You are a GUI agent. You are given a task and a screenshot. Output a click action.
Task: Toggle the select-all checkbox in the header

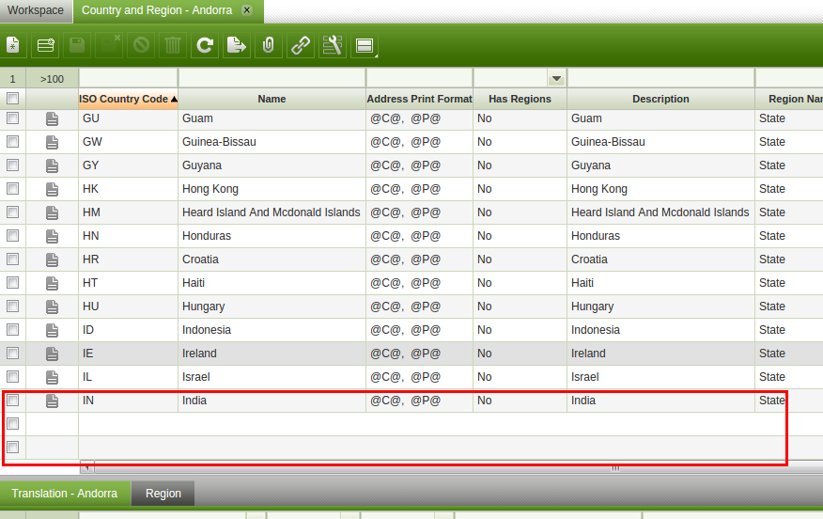coord(13,99)
